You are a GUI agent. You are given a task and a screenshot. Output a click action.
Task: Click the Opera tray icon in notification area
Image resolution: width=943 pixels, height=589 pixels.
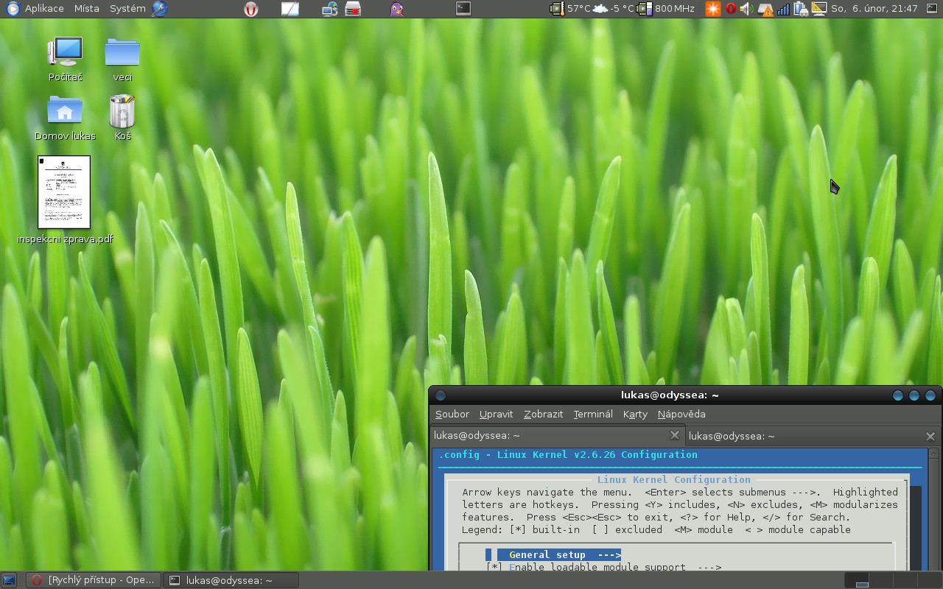[x=730, y=9]
